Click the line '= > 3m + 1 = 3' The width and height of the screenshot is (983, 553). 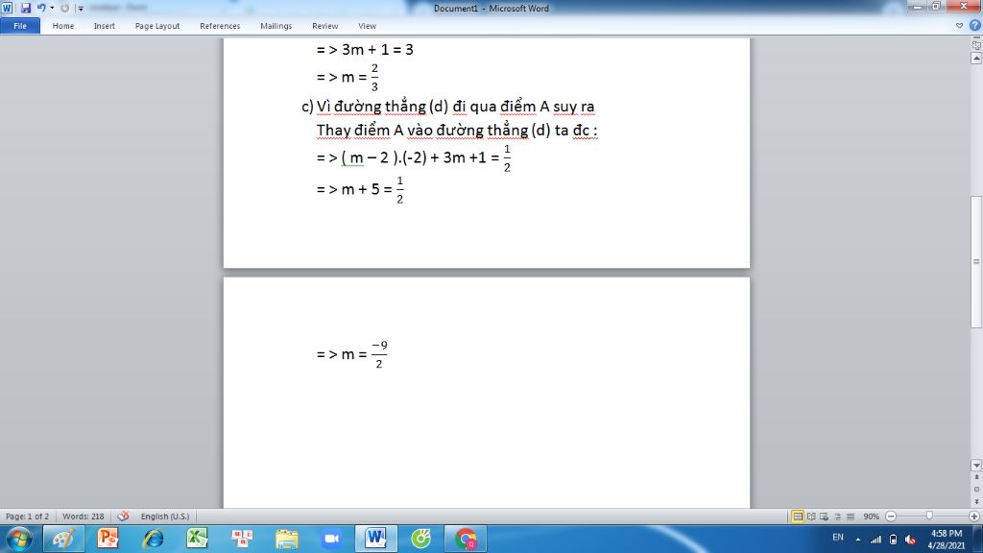365,50
